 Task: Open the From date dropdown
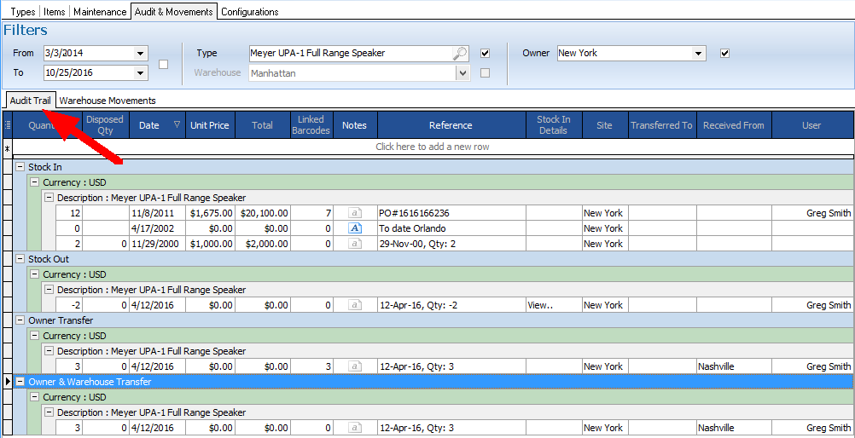coord(140,54)
